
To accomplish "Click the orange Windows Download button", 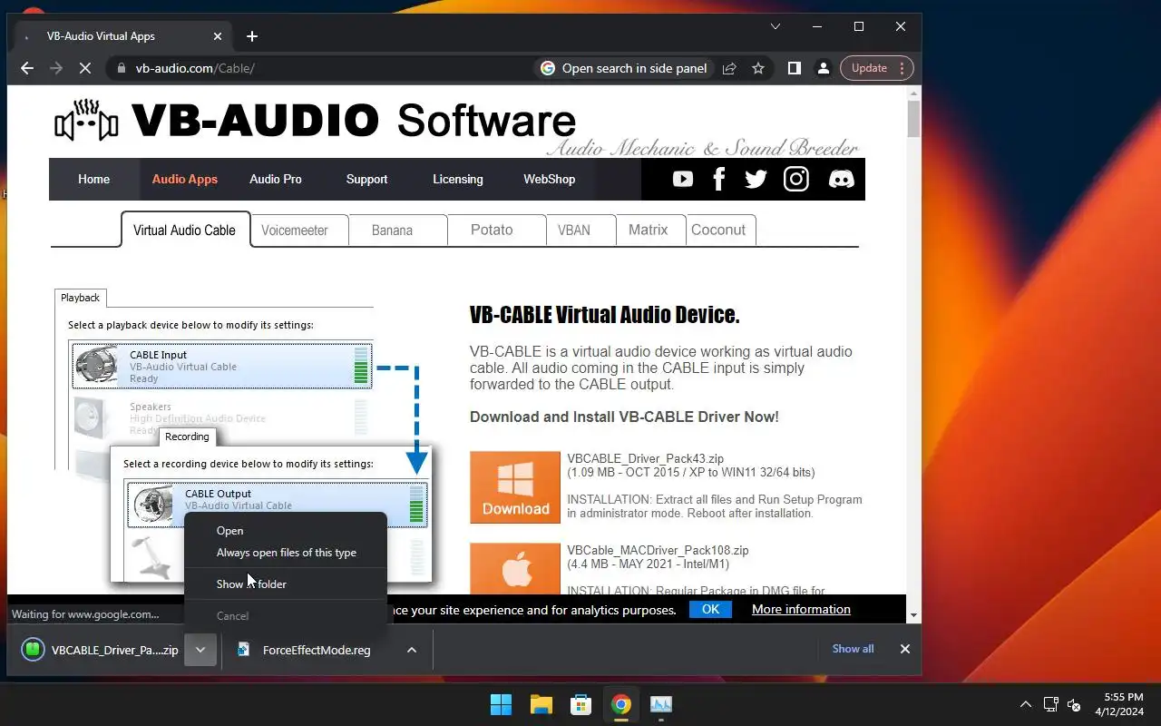I will 515,487.
